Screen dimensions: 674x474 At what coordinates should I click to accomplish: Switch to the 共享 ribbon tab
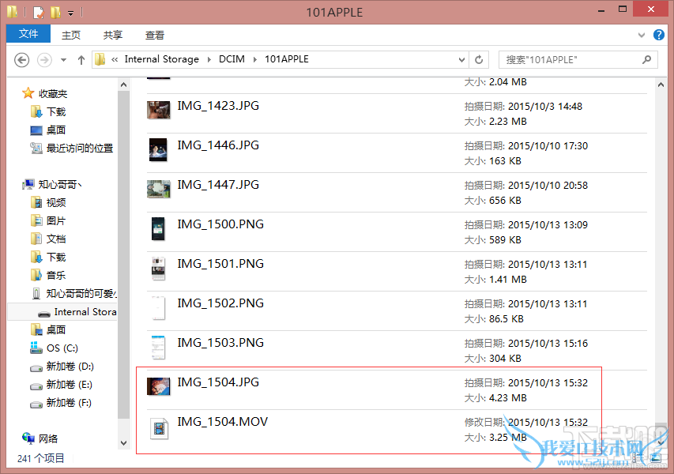click(x=113, y=36)
